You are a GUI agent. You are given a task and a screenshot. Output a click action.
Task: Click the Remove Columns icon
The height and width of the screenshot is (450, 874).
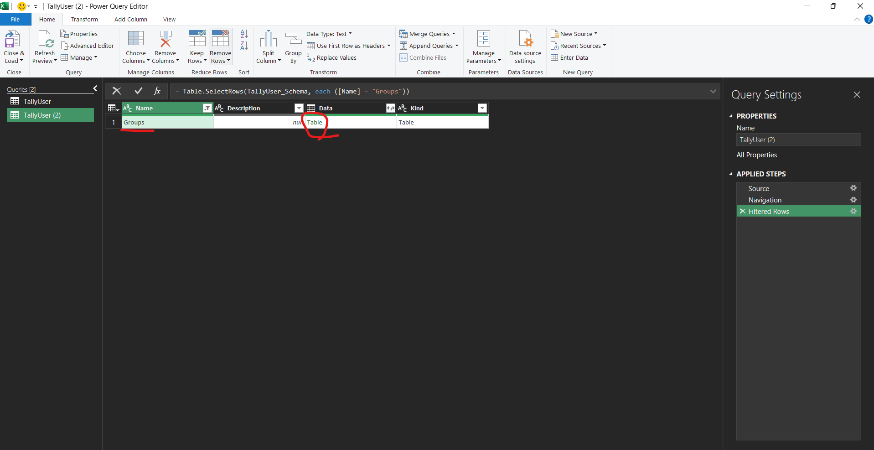(165, 40)
